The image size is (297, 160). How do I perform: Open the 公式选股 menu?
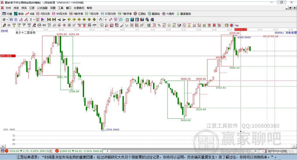(x=42, y=8)
